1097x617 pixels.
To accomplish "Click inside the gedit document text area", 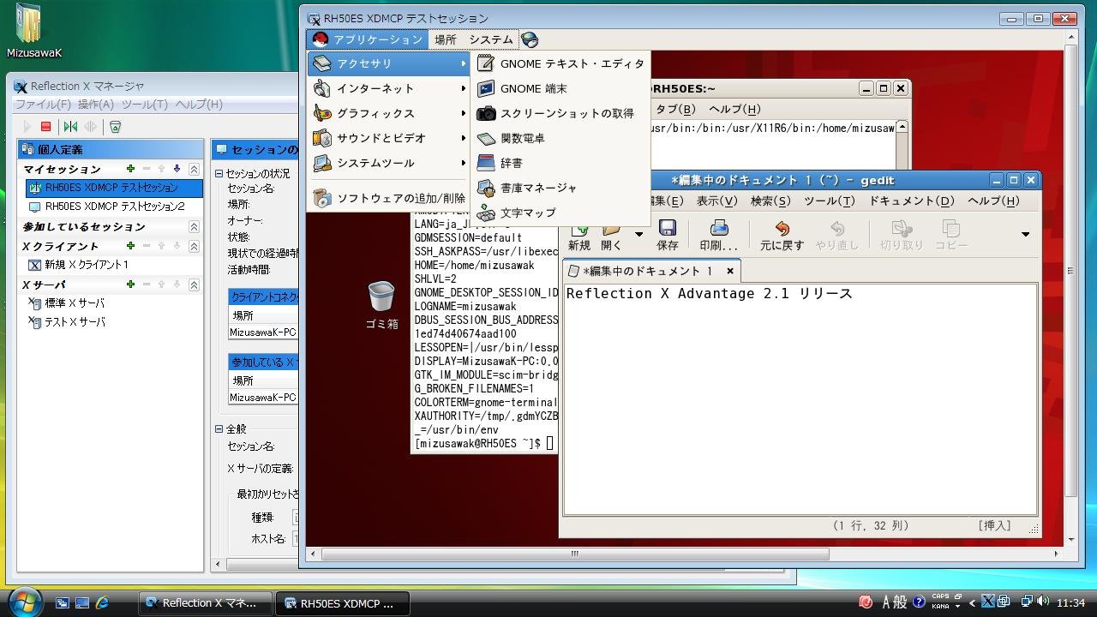I will [x=800, y=398].
